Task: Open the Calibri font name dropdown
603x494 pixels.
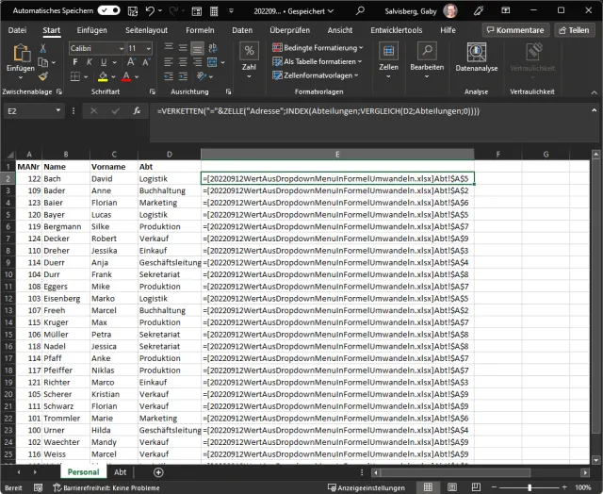Action: [x=122, y=48]
